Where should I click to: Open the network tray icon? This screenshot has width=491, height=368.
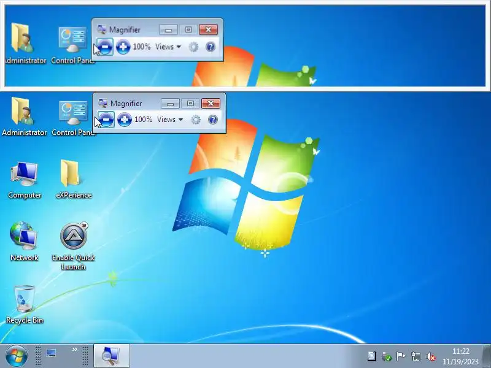[416, 356]
